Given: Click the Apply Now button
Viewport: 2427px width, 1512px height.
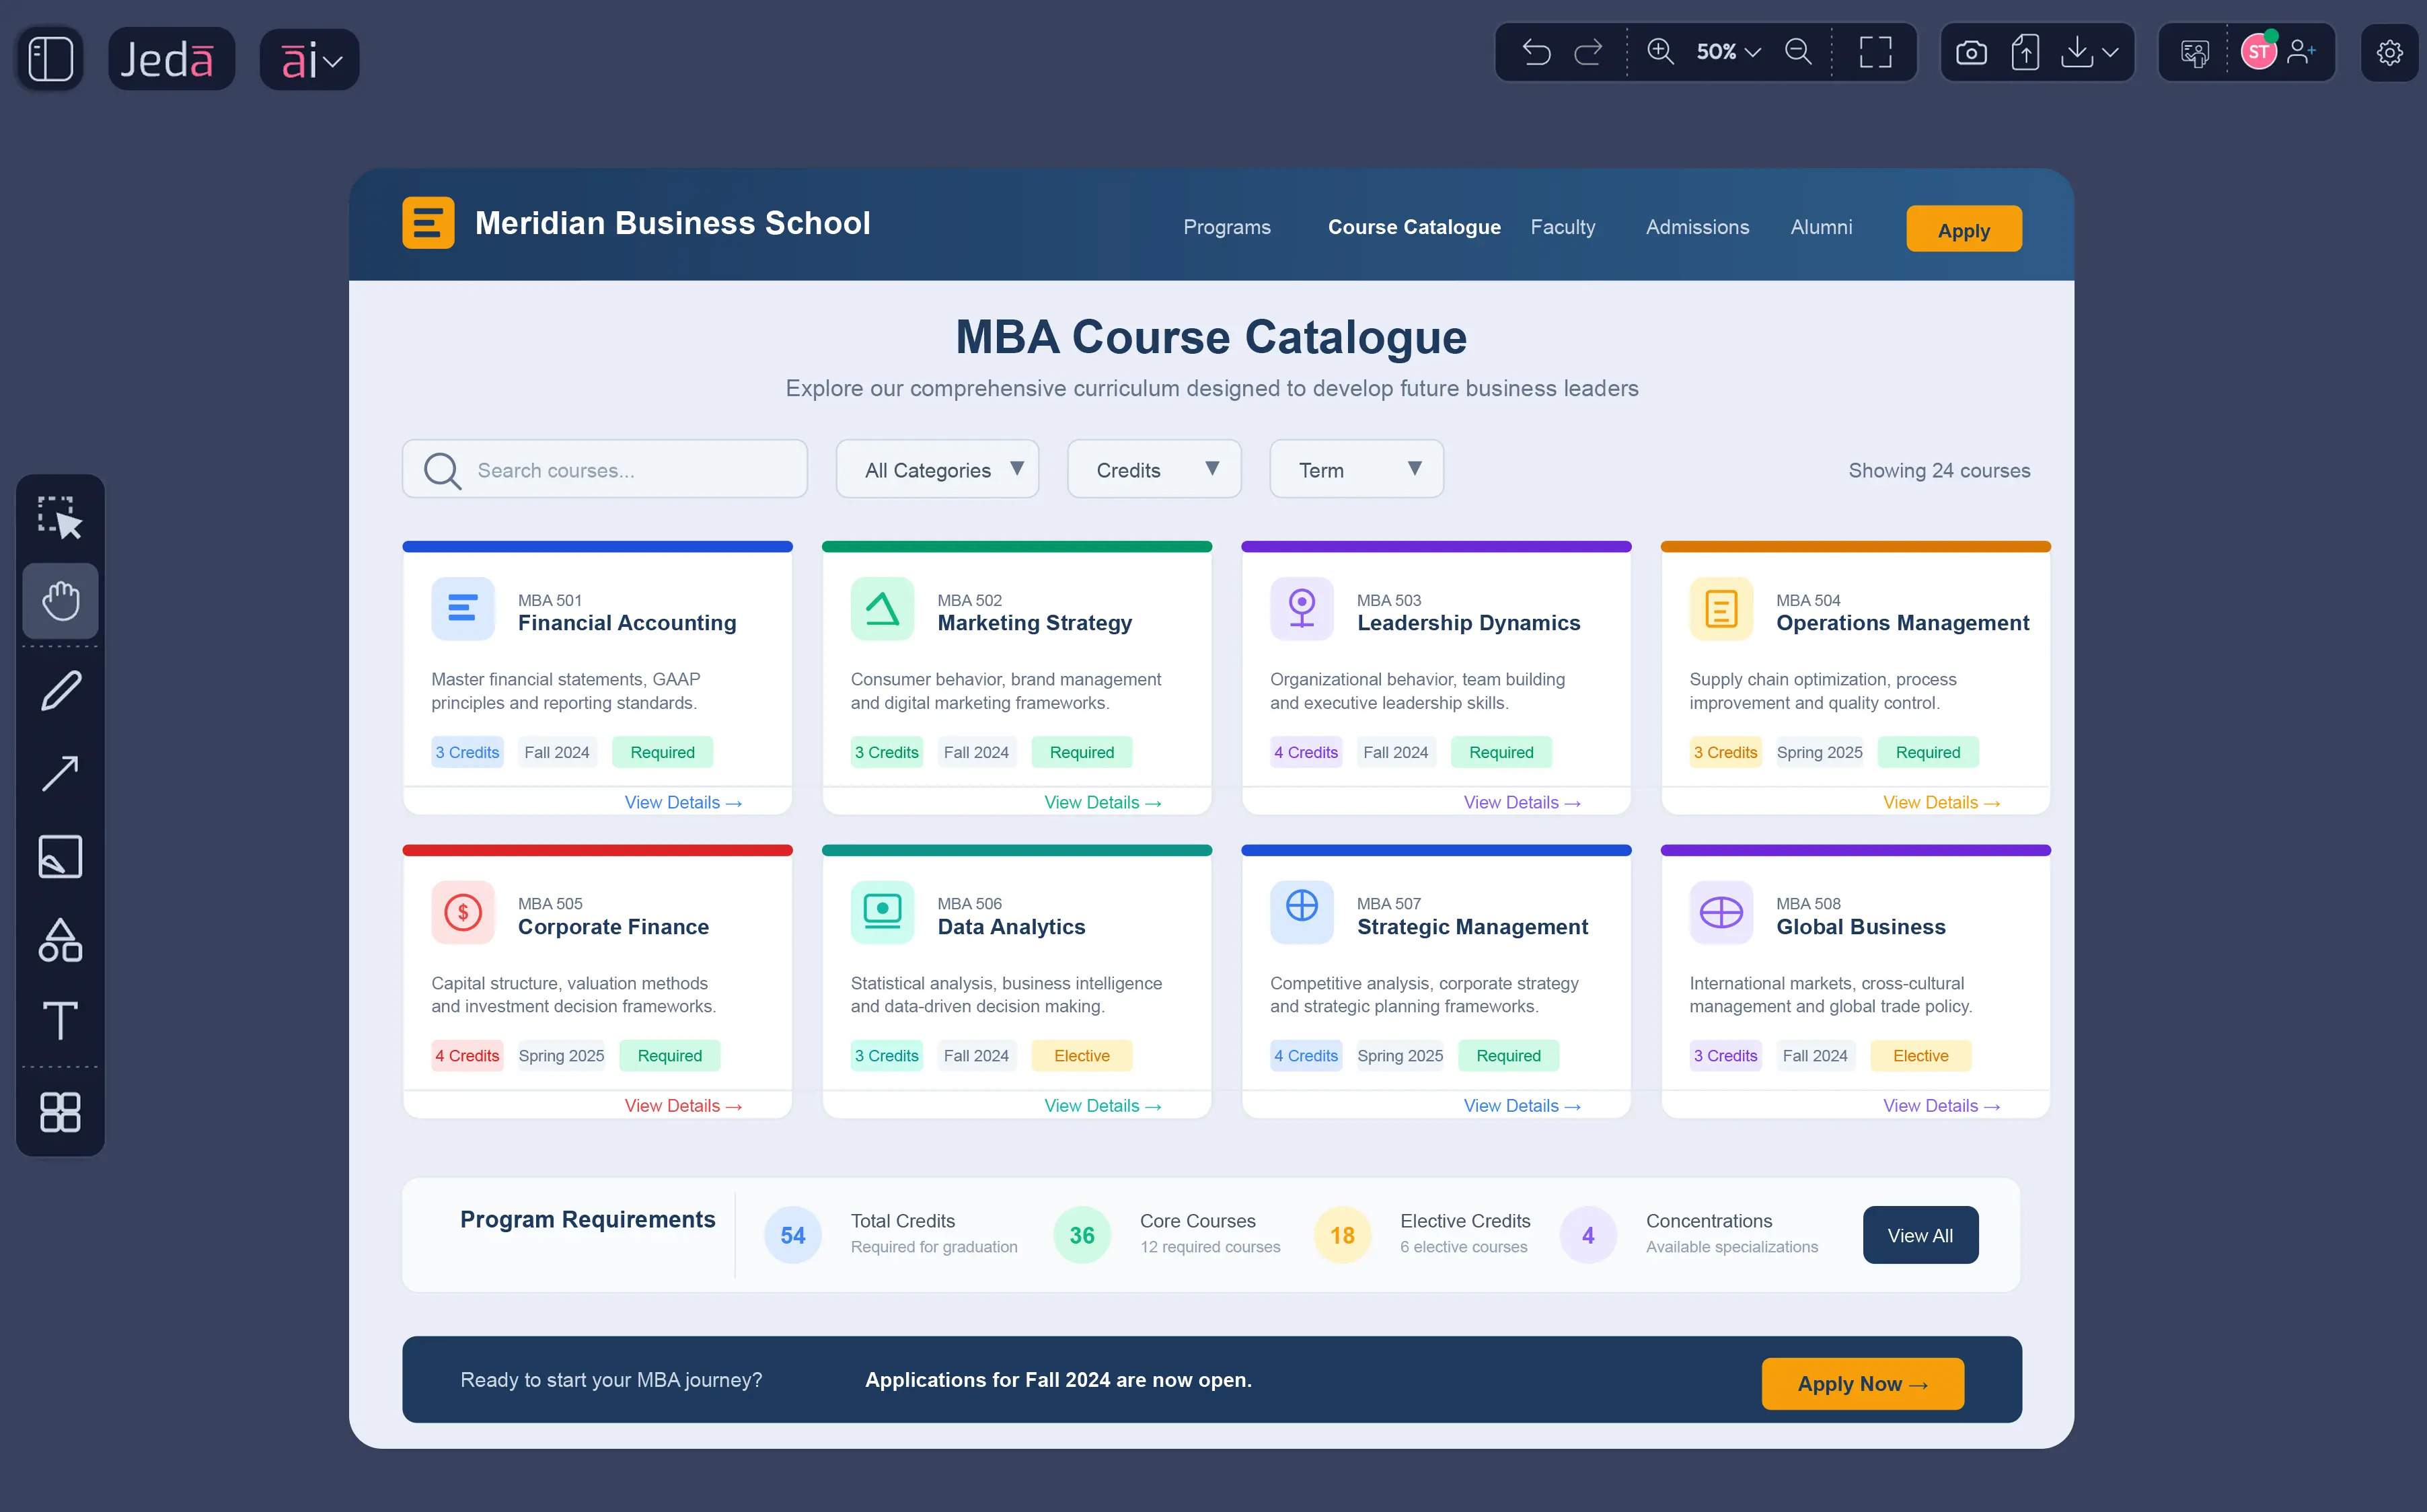Looking at the screenshot, I should point(1862,1383).
